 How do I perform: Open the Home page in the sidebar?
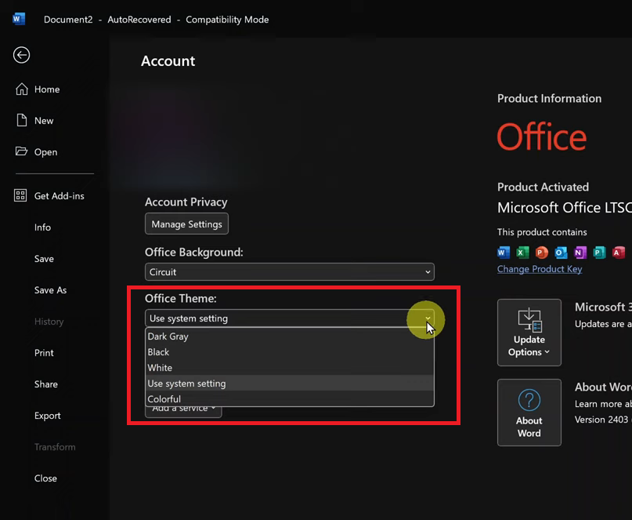[47, 89]
